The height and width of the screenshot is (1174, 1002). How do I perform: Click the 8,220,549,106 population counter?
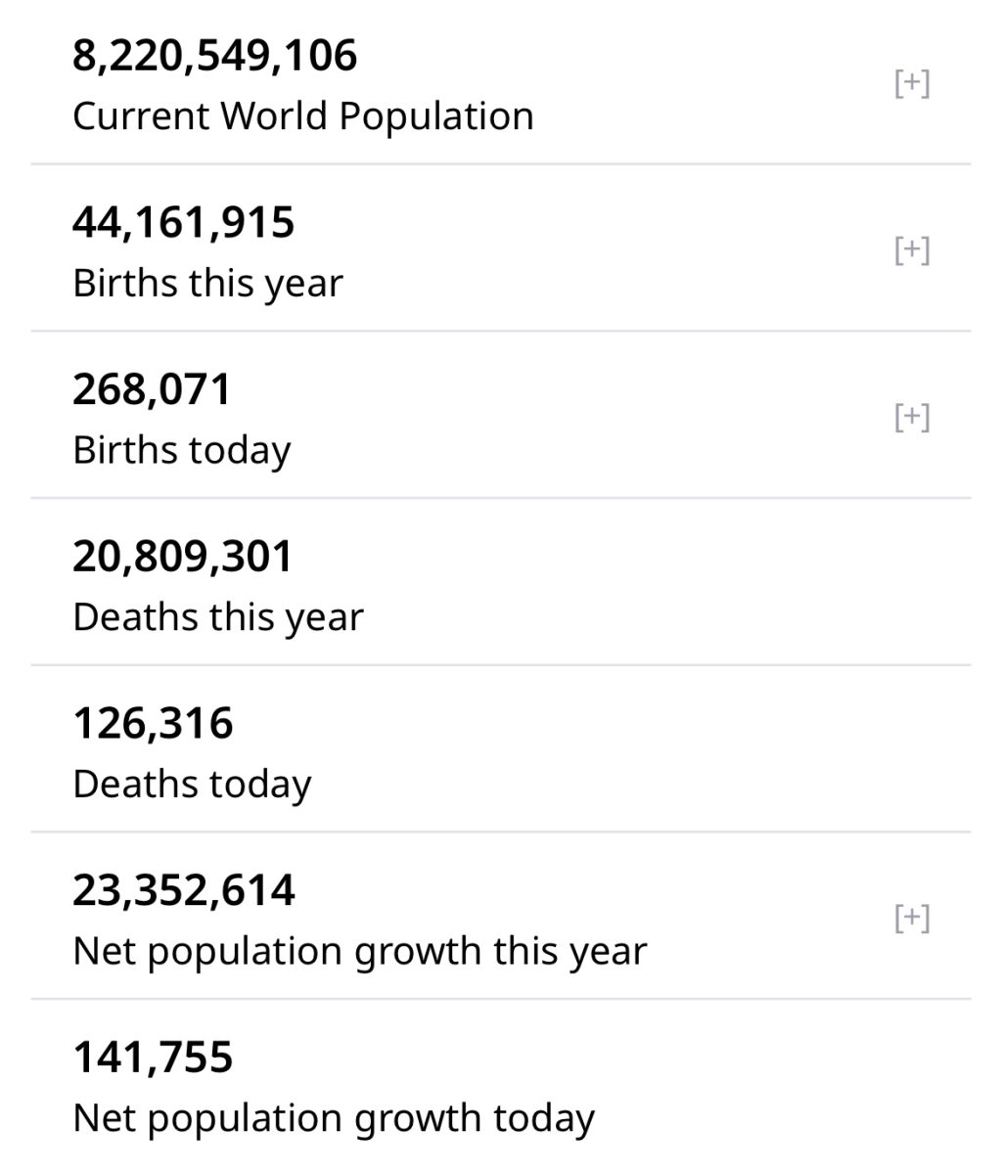coord(215,55)
